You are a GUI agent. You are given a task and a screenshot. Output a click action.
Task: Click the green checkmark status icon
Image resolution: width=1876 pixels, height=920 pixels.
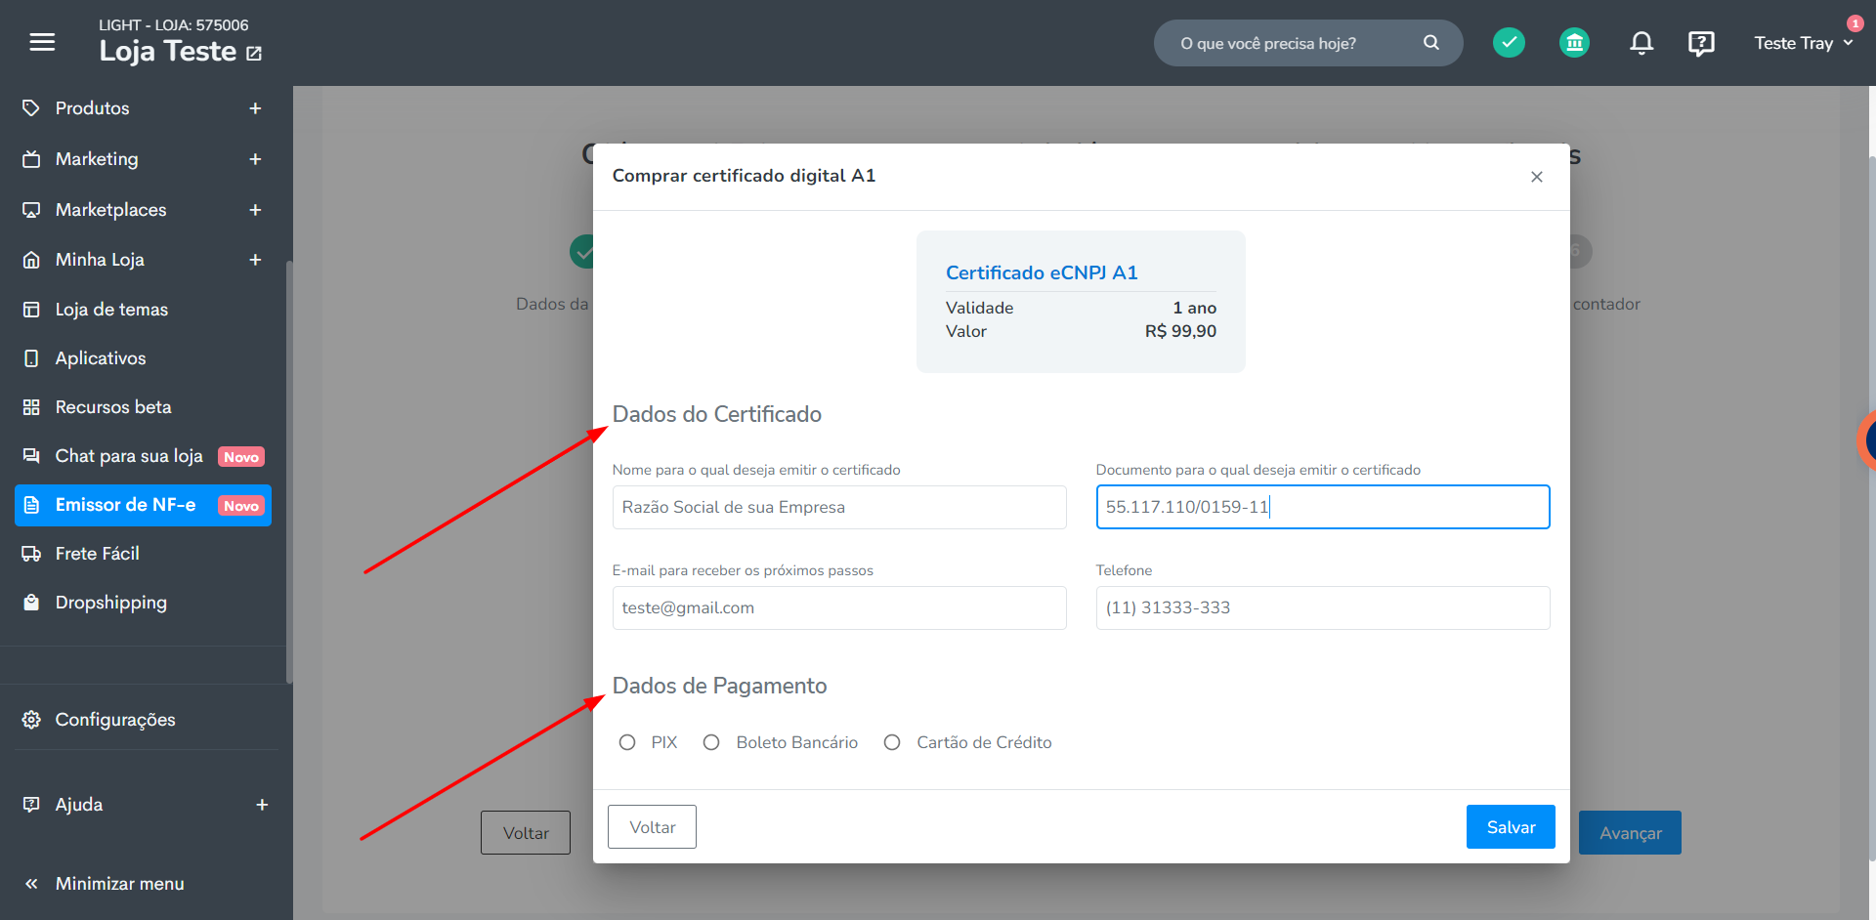coord(1509,42)
